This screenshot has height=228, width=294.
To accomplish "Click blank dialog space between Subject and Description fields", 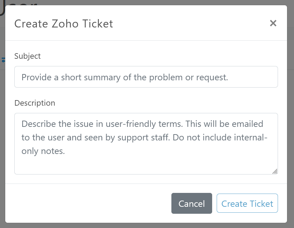I will (x=146, y=94).
